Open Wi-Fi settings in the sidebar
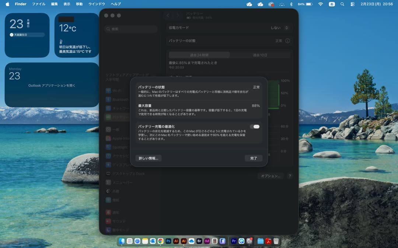 tap(116, 90)
